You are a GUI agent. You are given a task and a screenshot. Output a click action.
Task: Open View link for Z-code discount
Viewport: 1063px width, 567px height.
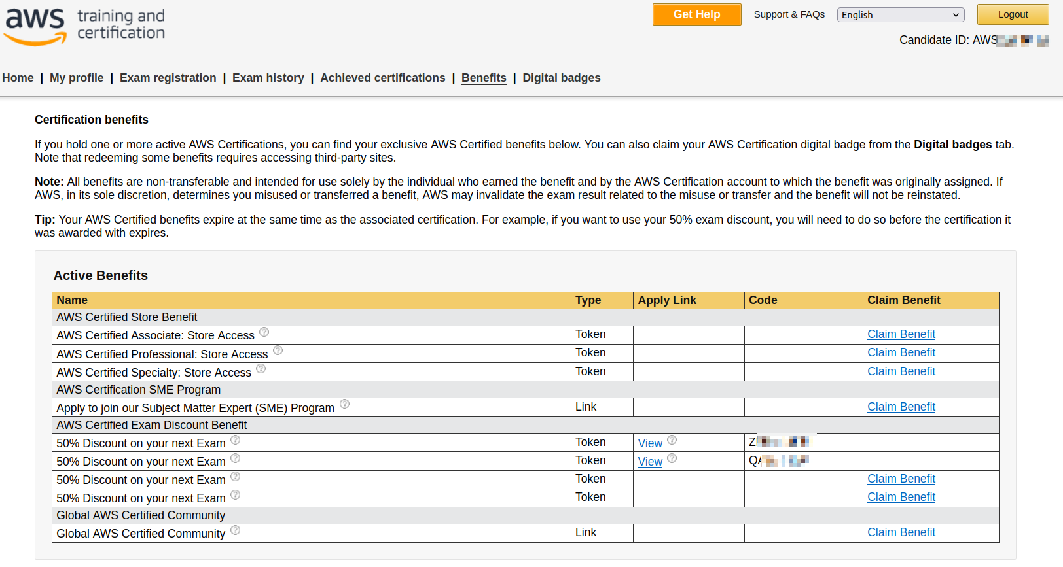(650, 443)
